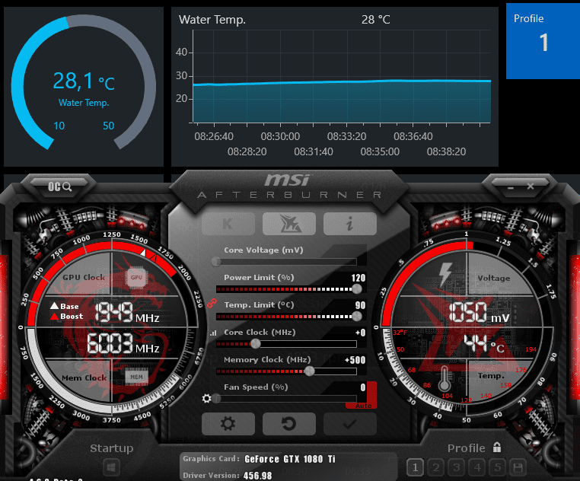Select profile slot 5
580x481 pixels.
[x=498, y=467]
